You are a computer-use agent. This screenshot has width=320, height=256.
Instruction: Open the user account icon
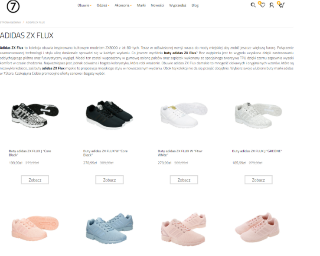pyautogui.click(x=271, y=5)
